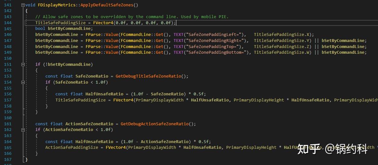
Task: Click ActionSafePaddingSize on line 165
Action: [72, 148]
